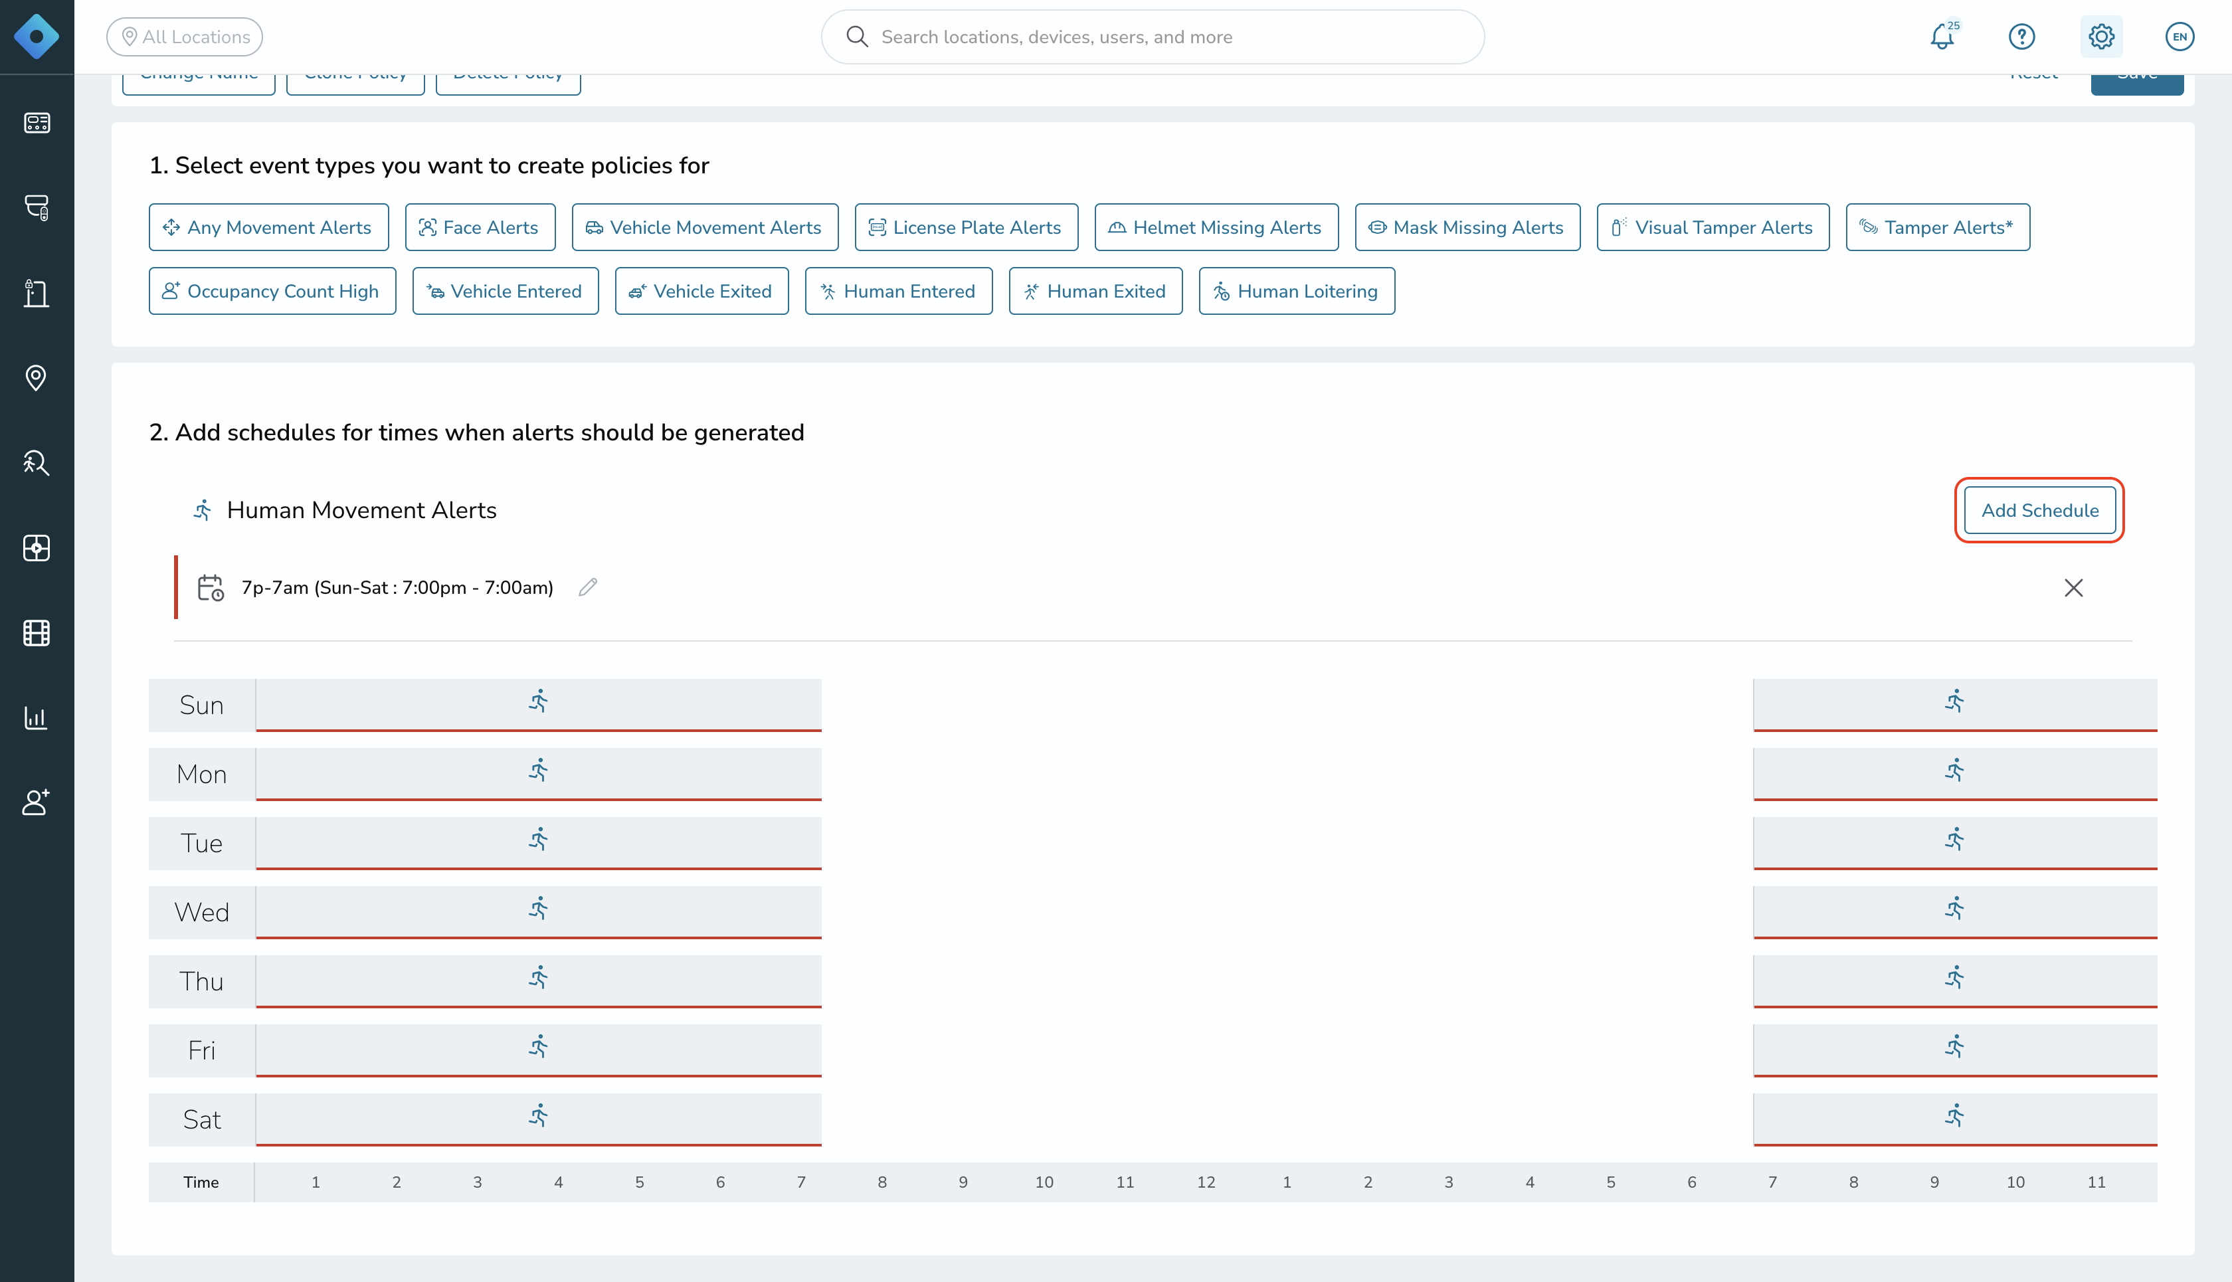Focus the global search field
This screenshot has height=1282, width=2232.
[x=1153, y=36]
